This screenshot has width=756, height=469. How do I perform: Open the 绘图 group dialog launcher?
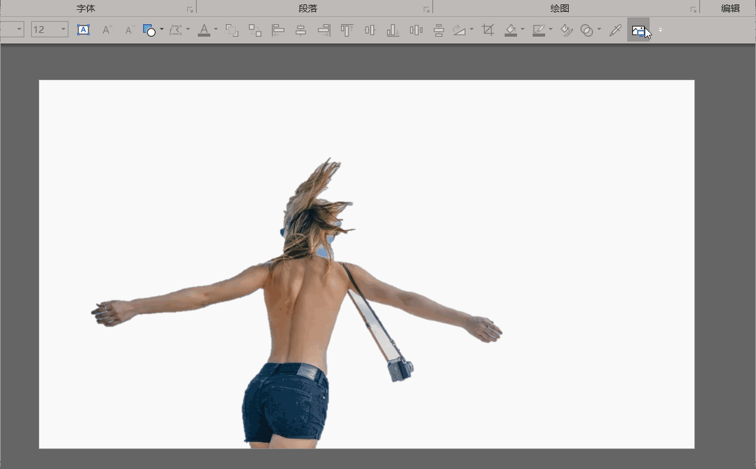pos(693,10)
